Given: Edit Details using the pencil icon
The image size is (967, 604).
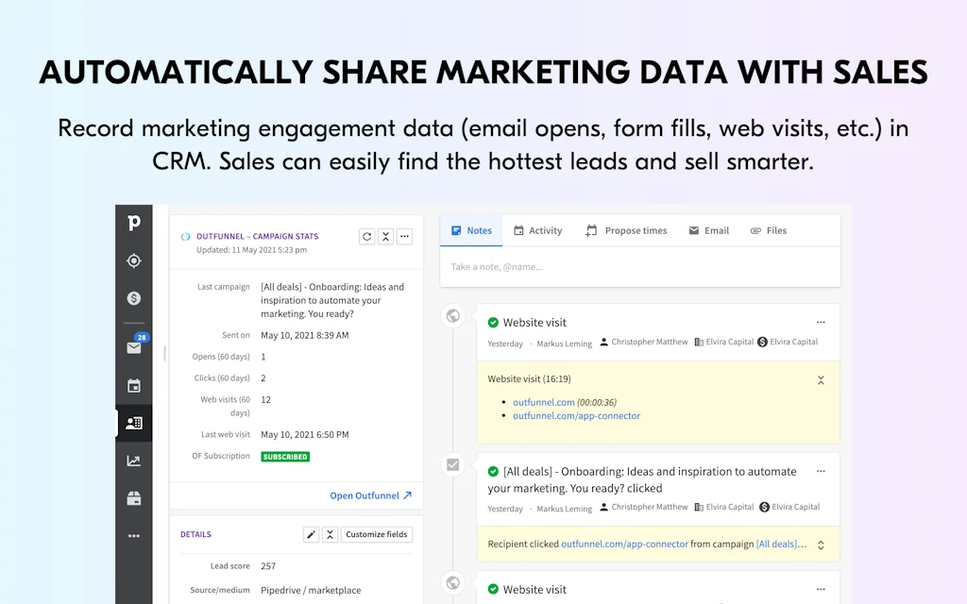Looking at the screenshot, I should coord(311,534).
